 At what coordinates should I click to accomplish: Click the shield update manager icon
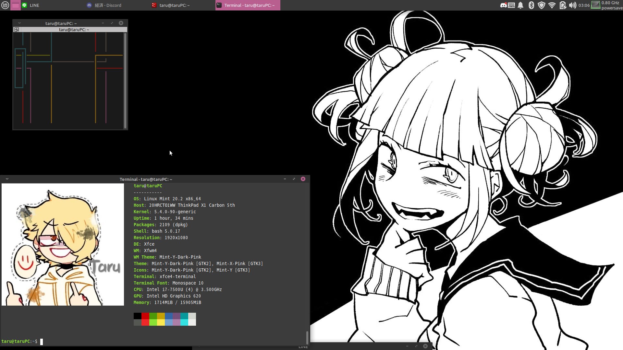coord(541,5)
